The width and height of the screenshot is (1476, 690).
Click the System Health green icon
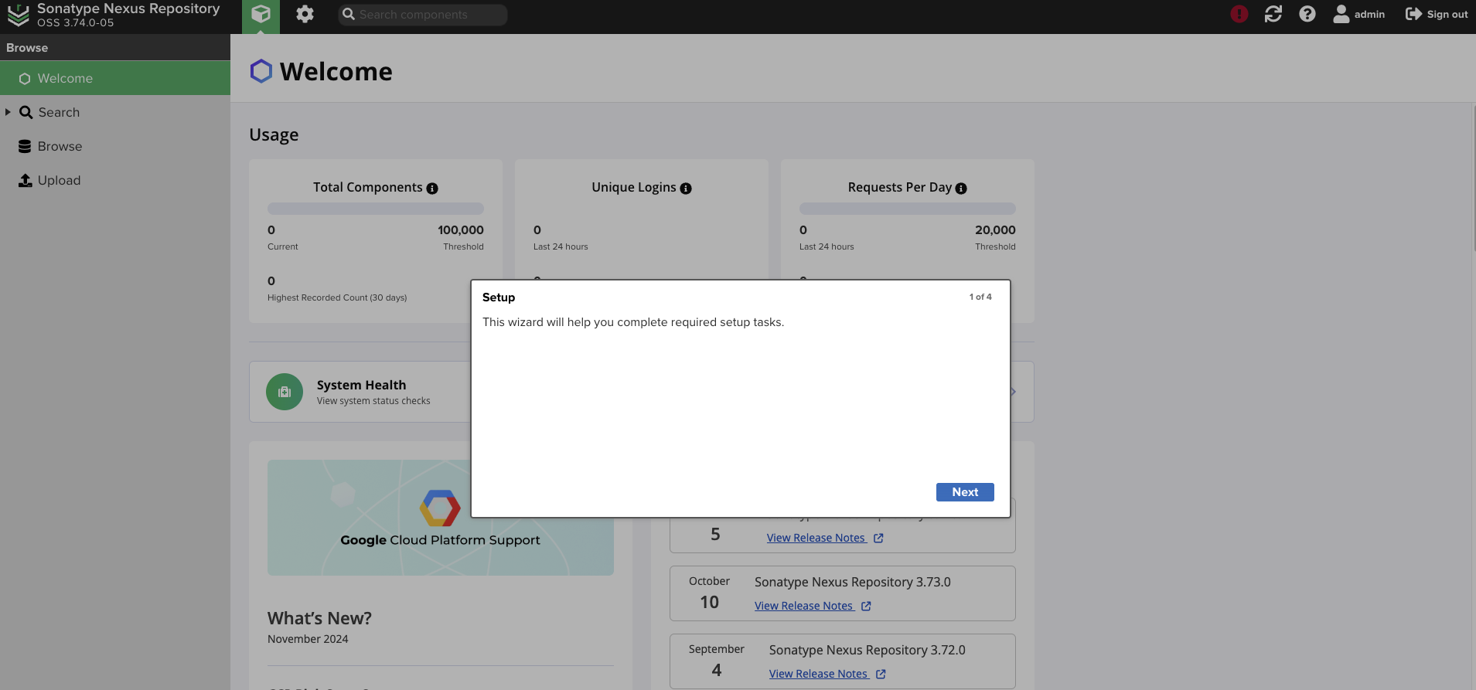tap(285, 392)
